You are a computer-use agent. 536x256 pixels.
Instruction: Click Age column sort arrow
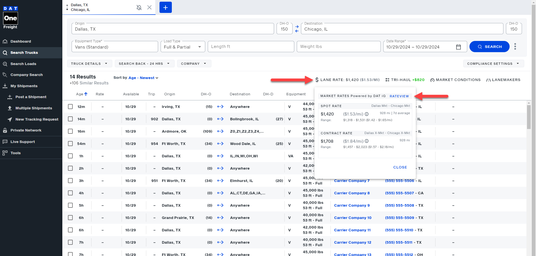click(x=86, y=94)
